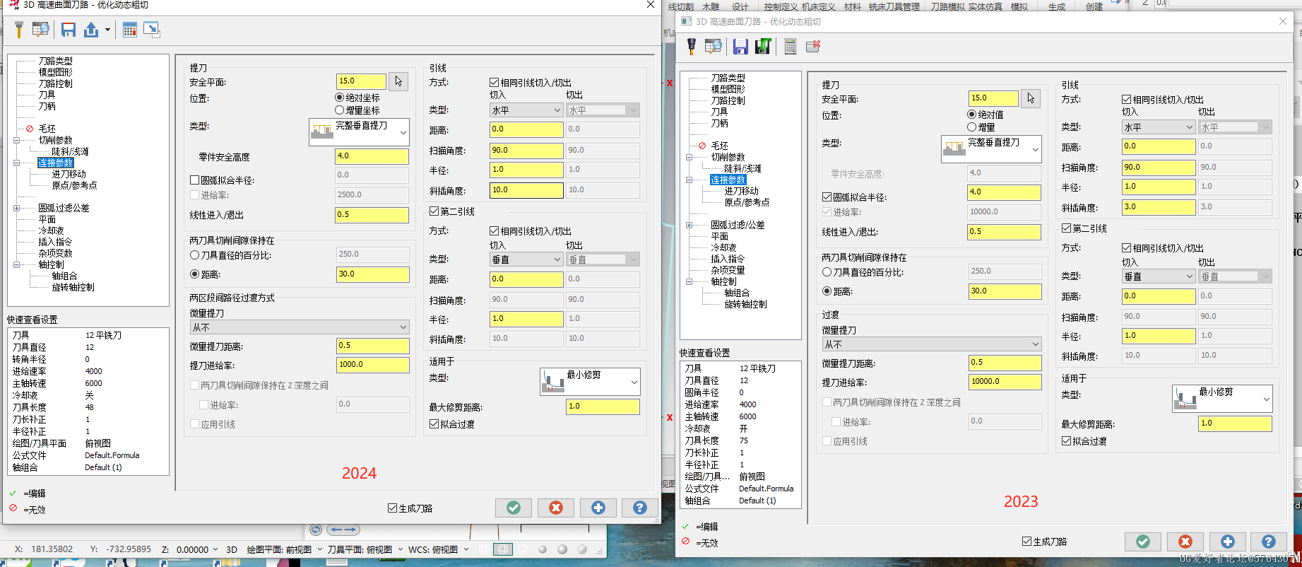Click 实体仿真 in the top ribbon
Screen dimensions: 1302x567
986,6
